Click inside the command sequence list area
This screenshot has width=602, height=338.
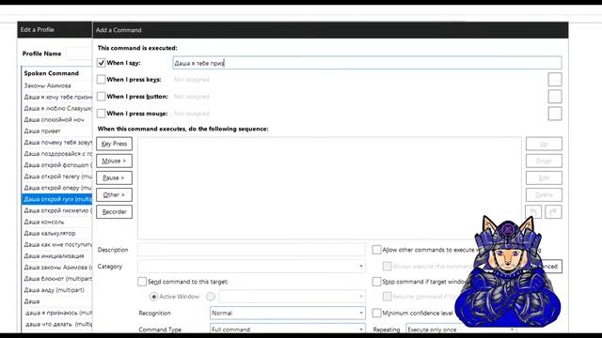tap(329, 188)
